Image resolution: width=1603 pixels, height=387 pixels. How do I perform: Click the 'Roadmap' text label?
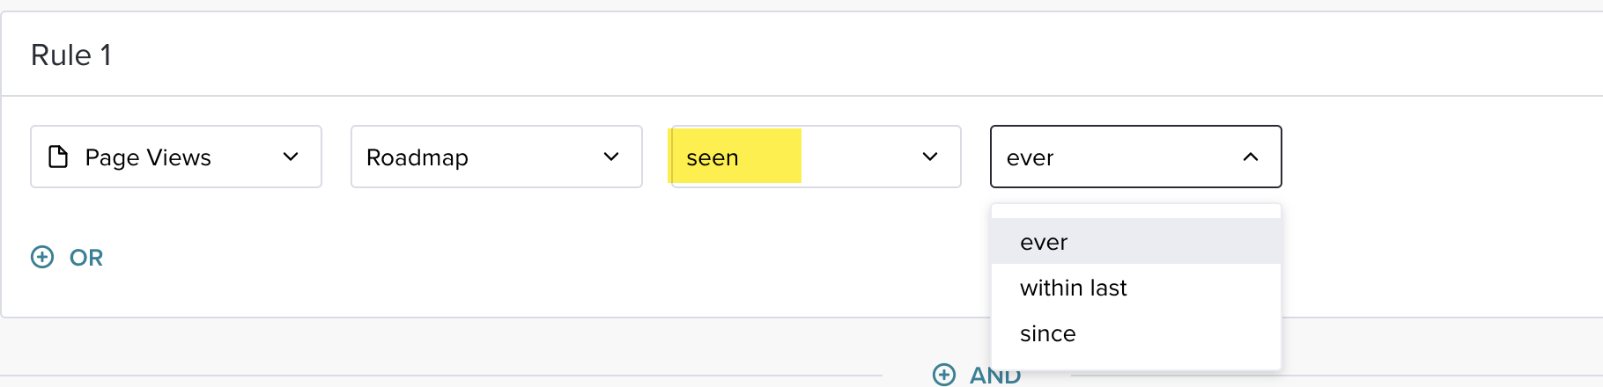click(x=417, y=157)
